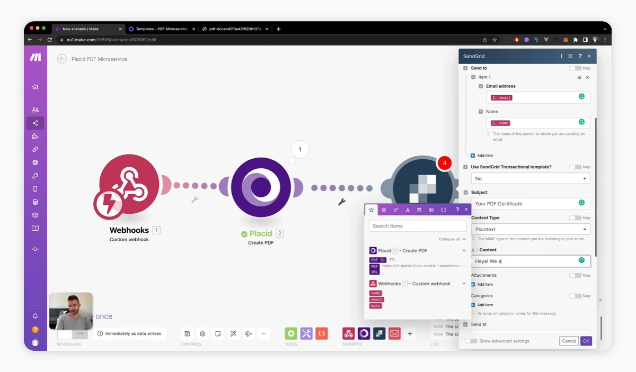This screenshot has width=636, height=372.
Task: Open the green Flow control tool
Action: pos(291,333)
